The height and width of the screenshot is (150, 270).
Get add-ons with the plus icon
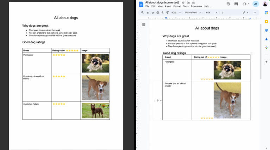(266, 62)
